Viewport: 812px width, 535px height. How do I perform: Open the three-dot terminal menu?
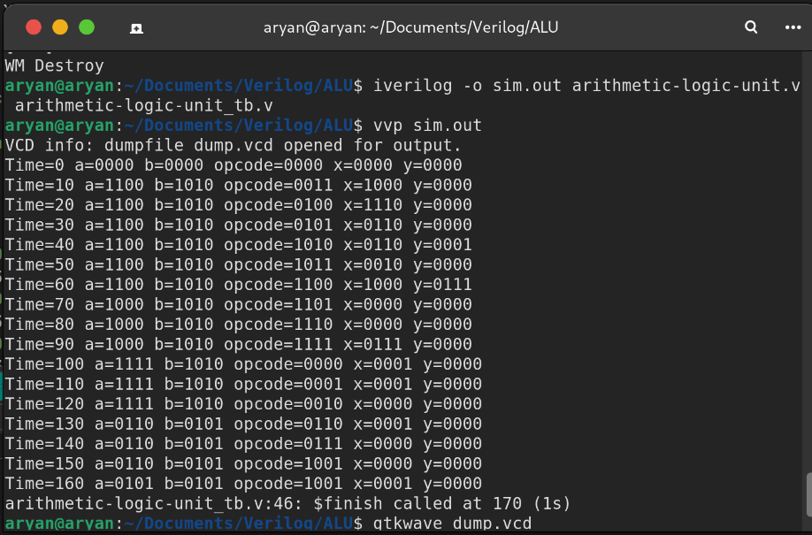792,27
